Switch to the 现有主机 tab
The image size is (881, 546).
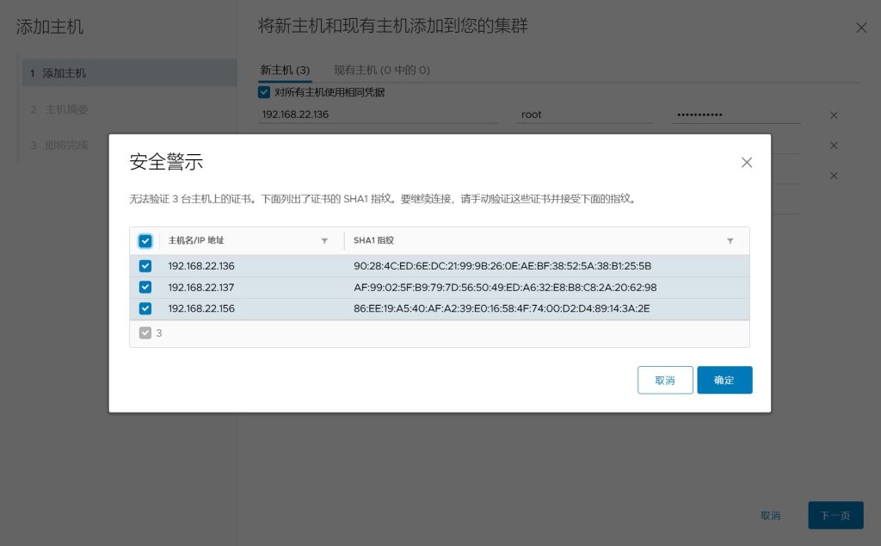[382, 71]
